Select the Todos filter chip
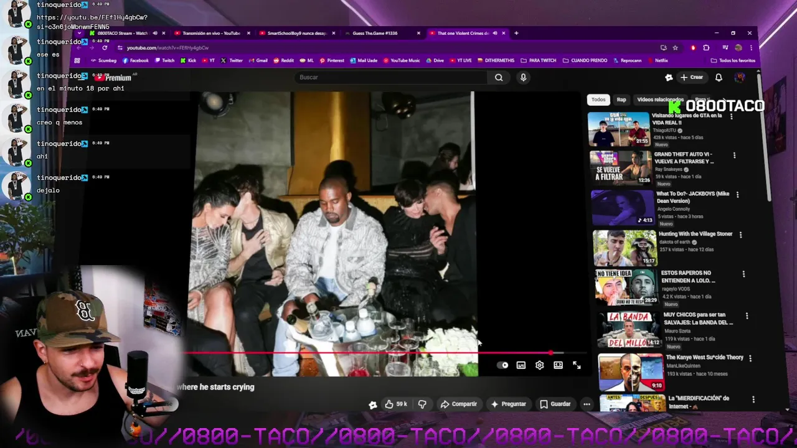 pos(598,100)
